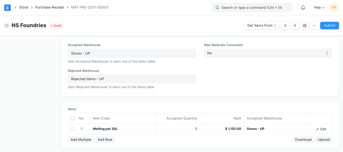Expand the Get Items From dropdown
343x152 pixels.
(x=262, y=26)
